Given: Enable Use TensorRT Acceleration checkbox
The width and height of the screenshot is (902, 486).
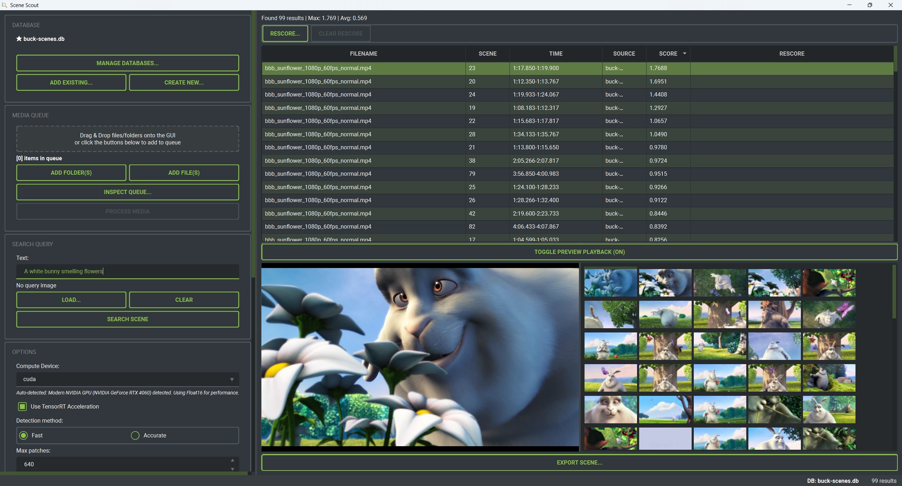Looking at the screenshot, I should (x=22, y=406).
